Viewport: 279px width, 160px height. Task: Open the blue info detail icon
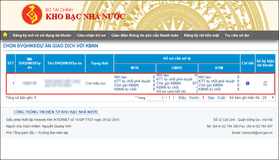[247, 83]
